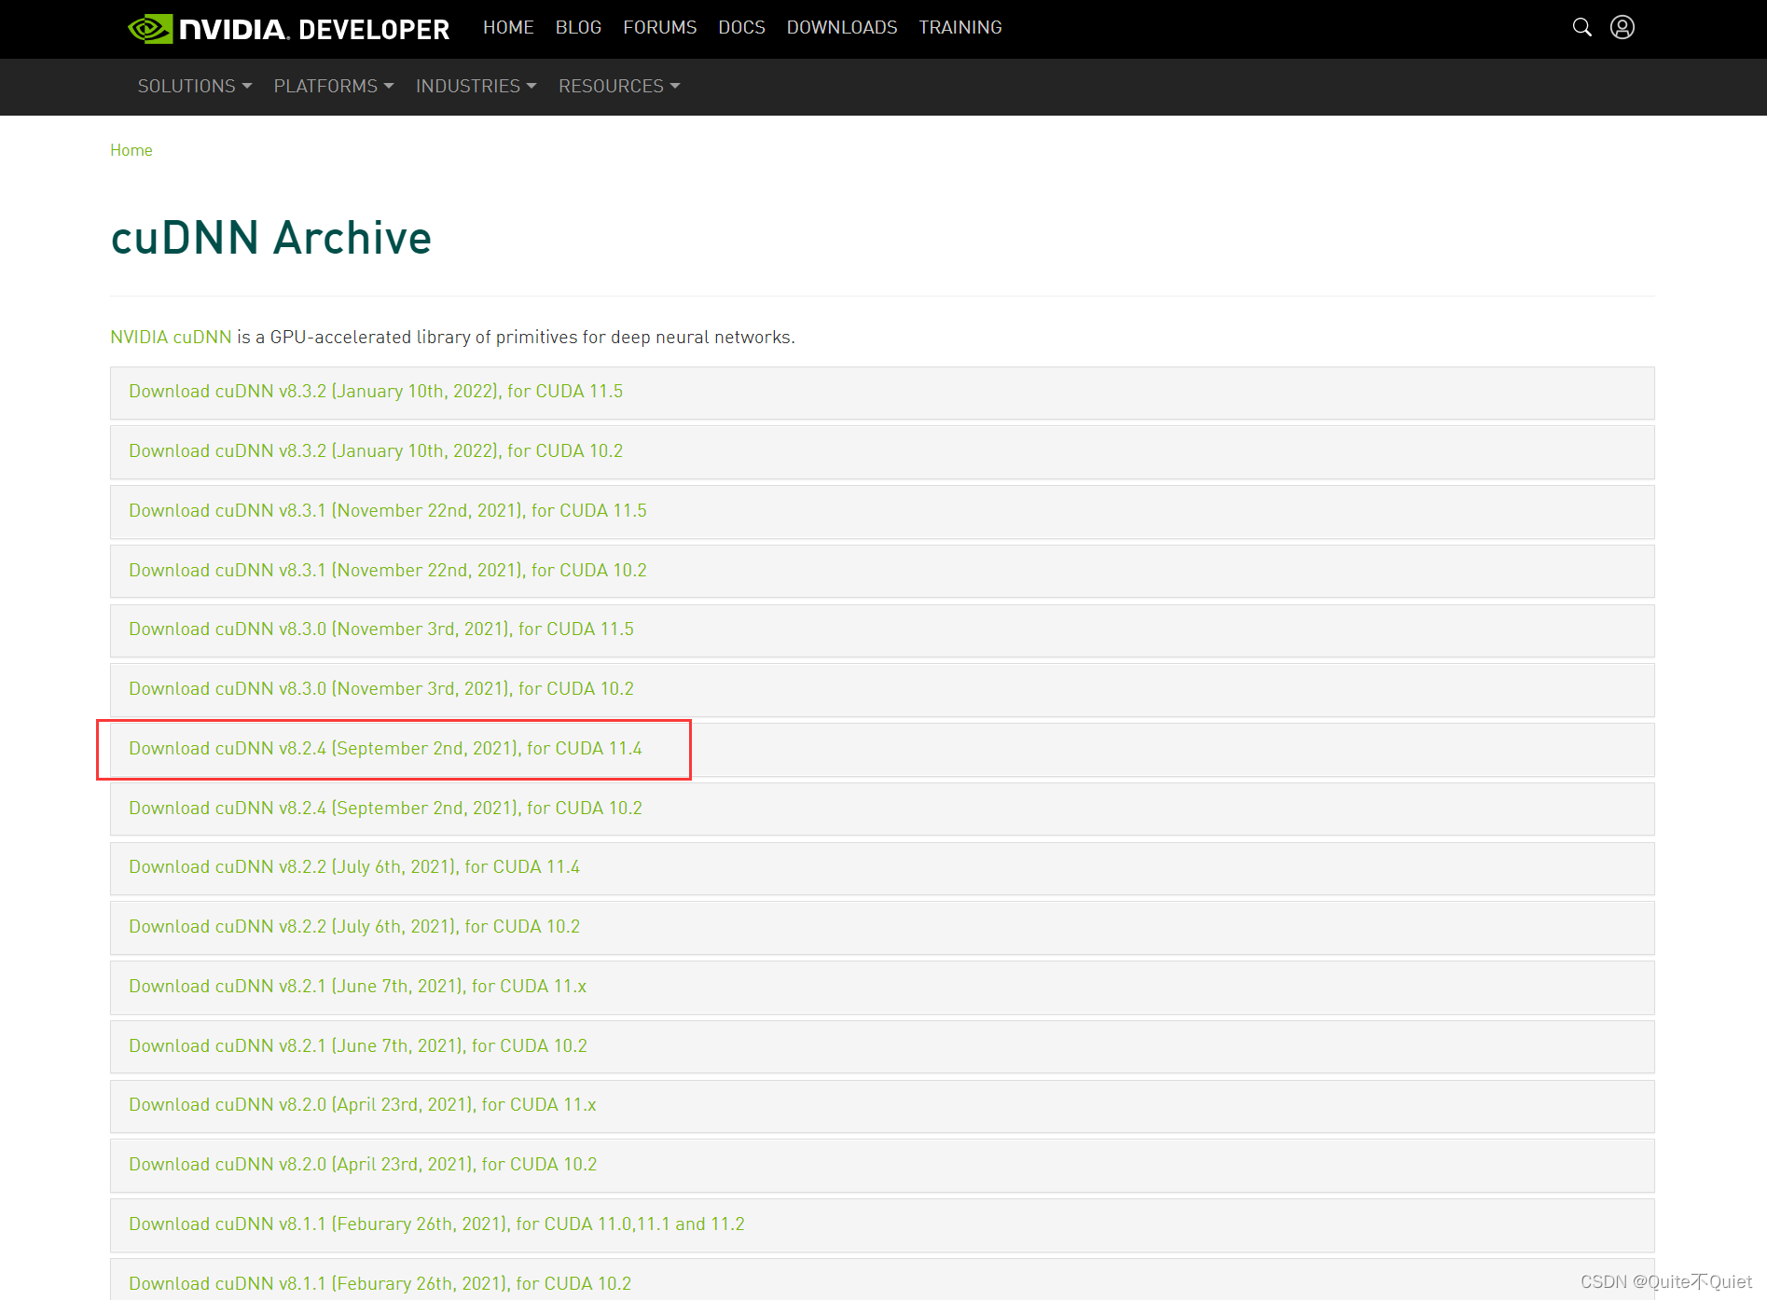Click the NVIDIA Developer logo
The height and width of the screenshot is (1300, 1767).
click(288, 29)
